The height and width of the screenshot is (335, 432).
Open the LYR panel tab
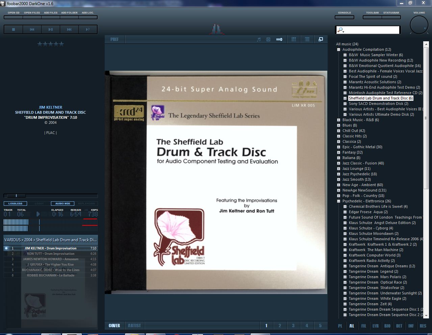point(376,326)
